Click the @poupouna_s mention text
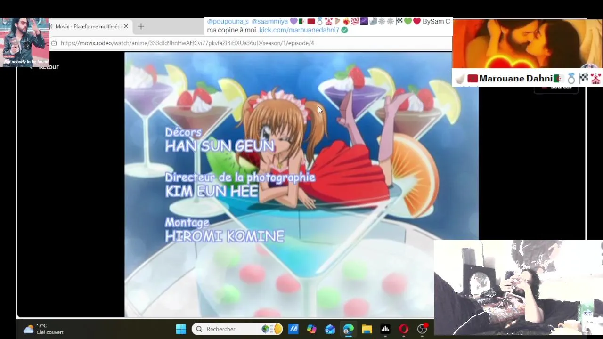 pos(228,22)
